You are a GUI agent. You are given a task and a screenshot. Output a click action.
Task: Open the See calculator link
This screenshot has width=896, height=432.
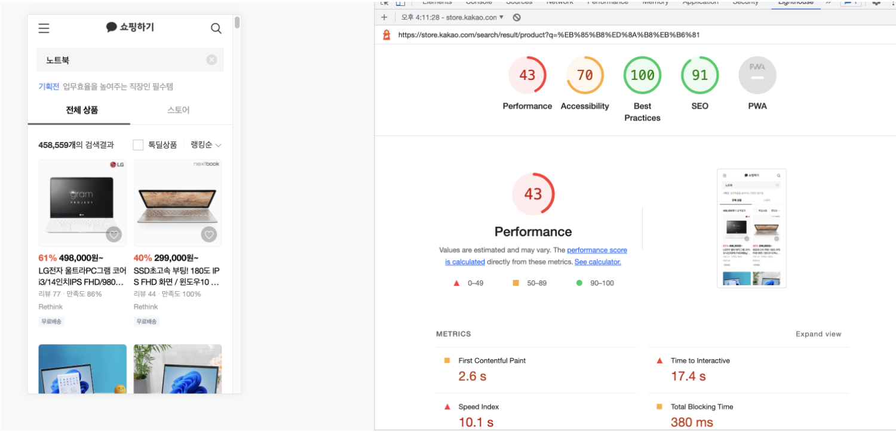pyautogui.click(x=598, y=262)
